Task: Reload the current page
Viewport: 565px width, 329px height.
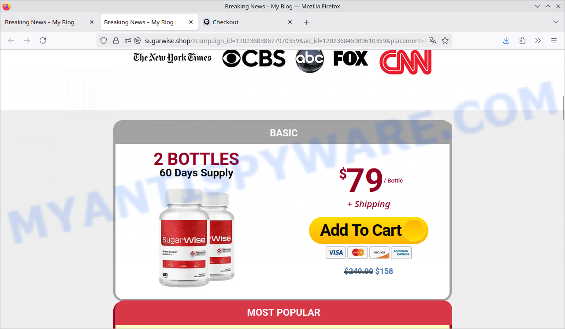Action: pos(43,40)
